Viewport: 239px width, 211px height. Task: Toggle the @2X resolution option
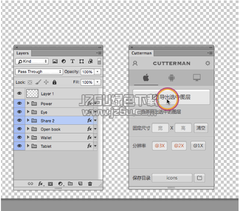click(179, 146)
